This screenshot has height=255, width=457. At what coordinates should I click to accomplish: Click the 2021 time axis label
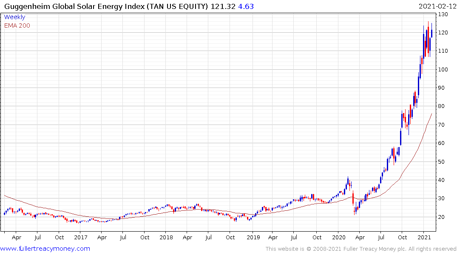tap(424, 237)
